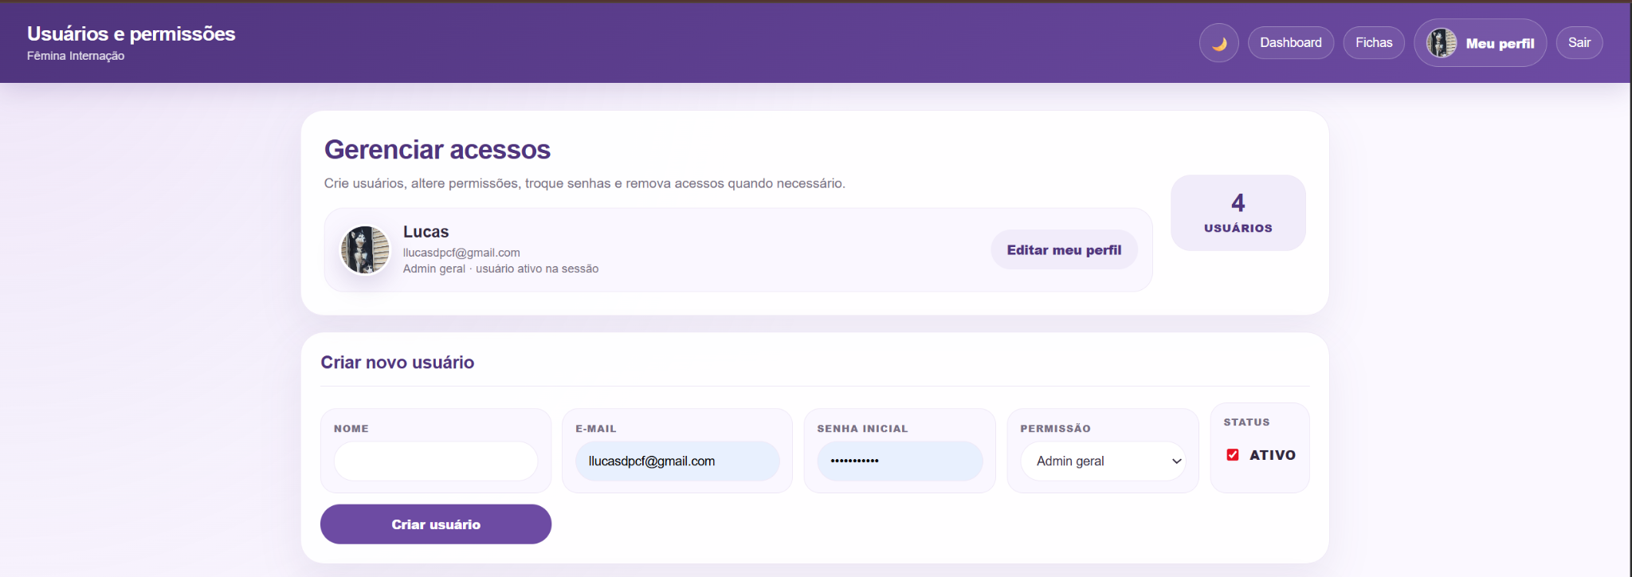Go to the Fichas page
The image size is (1632, 577).
pos(1374,43)
